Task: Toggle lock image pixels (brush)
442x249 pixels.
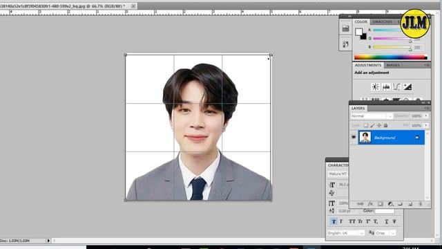Action: [x=372, y=125]
